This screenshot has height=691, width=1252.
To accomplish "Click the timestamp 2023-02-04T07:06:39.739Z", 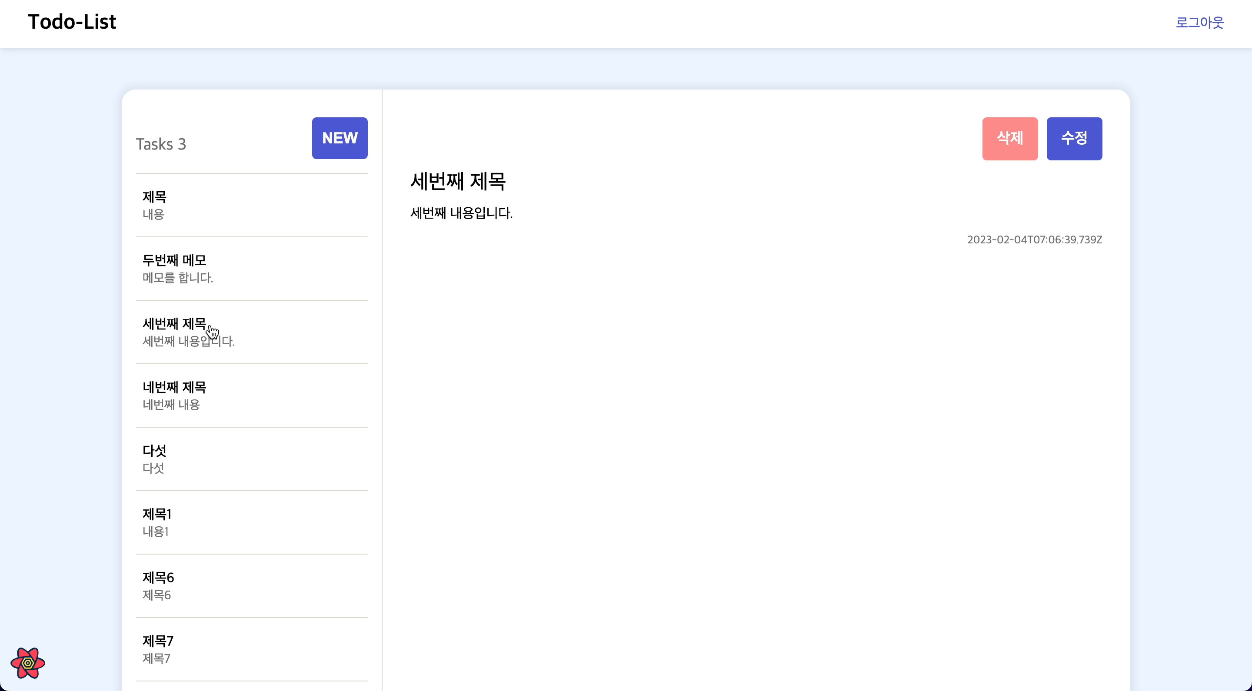I will click(x=1034, y=239).
